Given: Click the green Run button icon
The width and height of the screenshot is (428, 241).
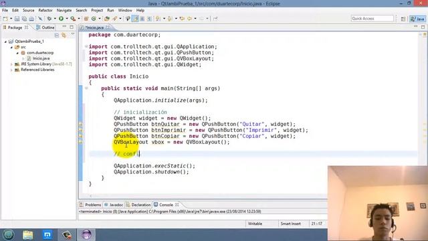Looking at the screenshot, I should point(61,19).
